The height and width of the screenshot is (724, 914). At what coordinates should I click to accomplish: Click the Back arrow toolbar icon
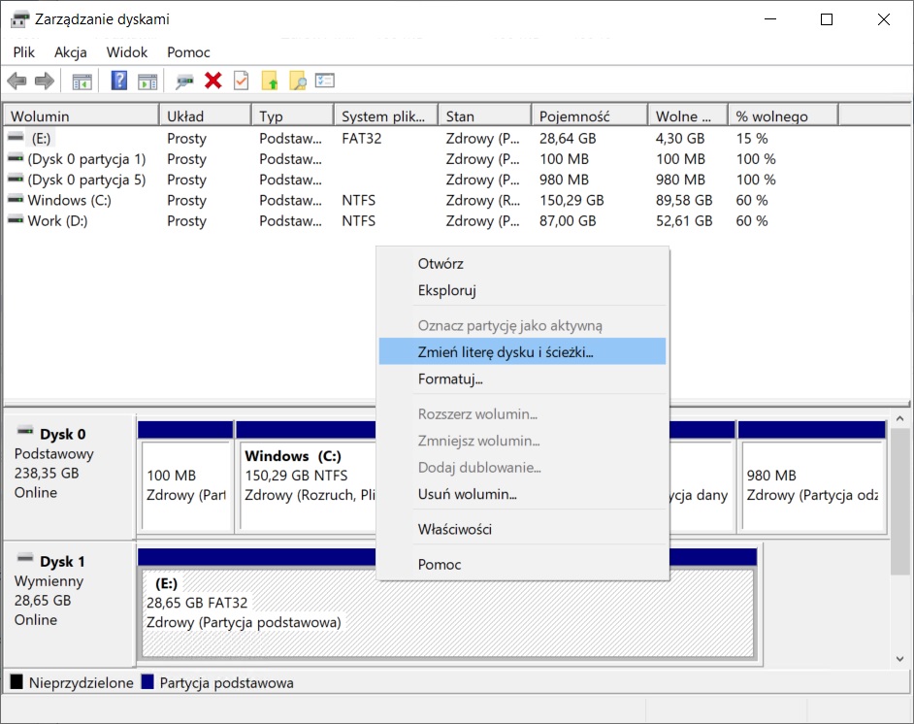click(16, 82)
